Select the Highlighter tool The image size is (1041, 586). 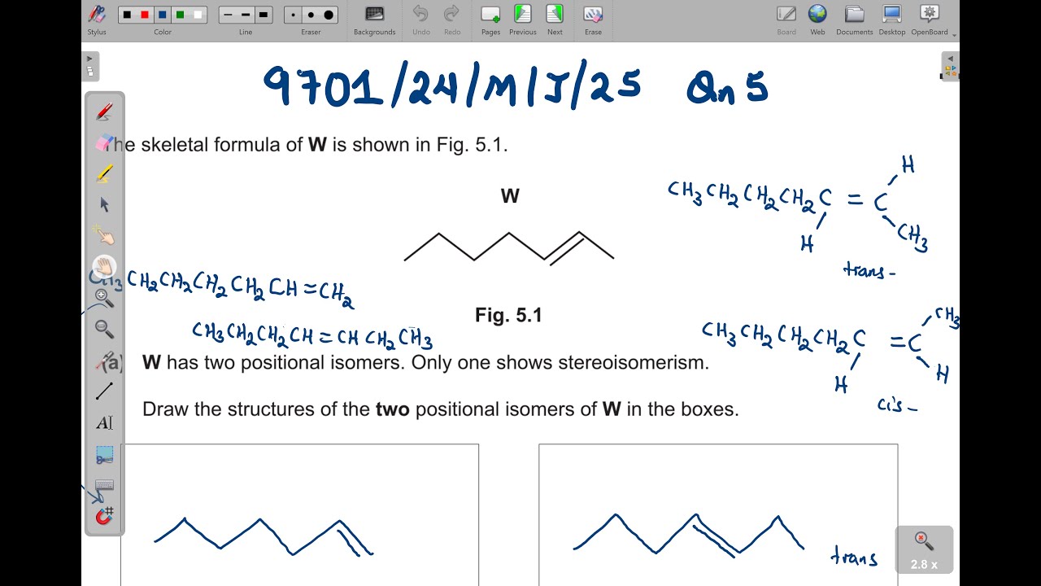104,173
